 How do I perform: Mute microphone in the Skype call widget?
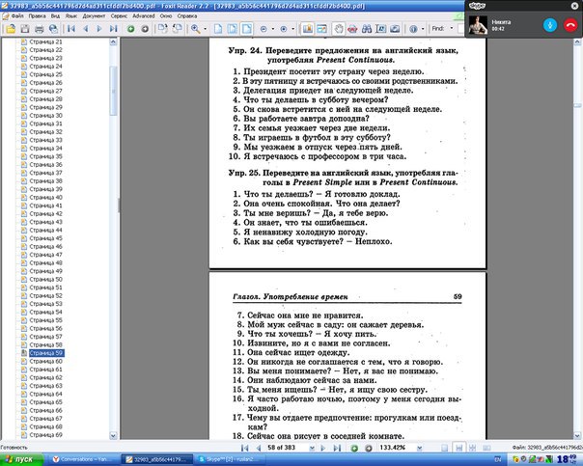point(550,24)
